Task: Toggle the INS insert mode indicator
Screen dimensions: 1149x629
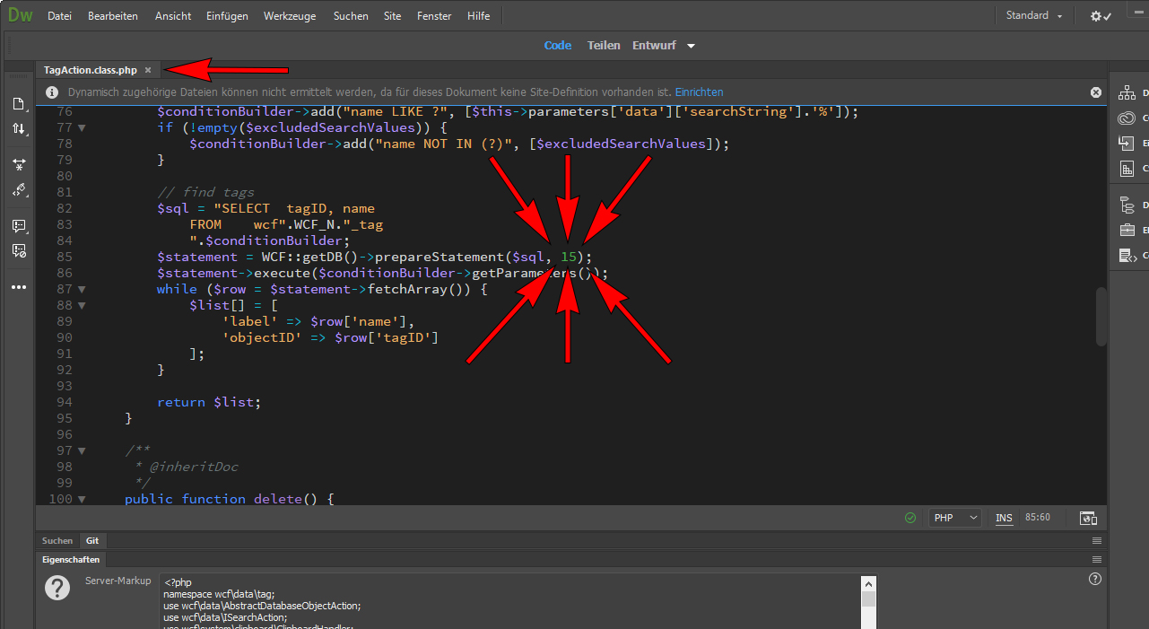Action: pos(1004,518)
